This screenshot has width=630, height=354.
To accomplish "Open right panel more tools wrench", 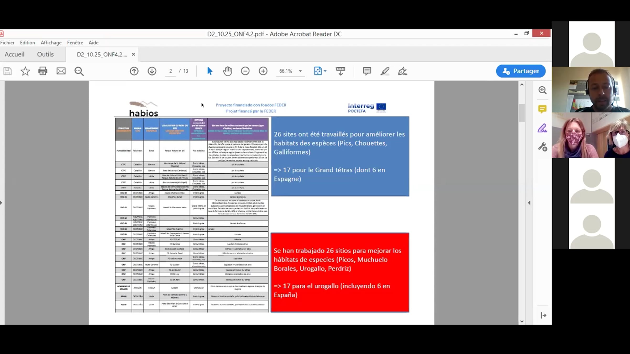I will (x=542, y=147).
